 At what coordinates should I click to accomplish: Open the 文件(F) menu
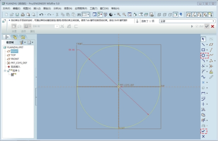tap(7, 9)
